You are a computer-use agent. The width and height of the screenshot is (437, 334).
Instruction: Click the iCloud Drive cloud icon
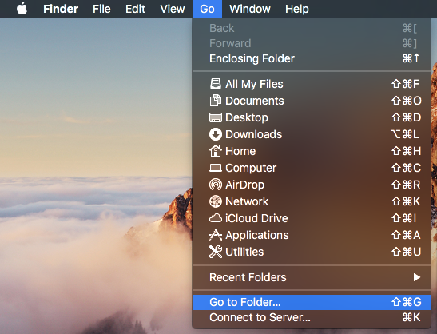[x=216, y=218]
